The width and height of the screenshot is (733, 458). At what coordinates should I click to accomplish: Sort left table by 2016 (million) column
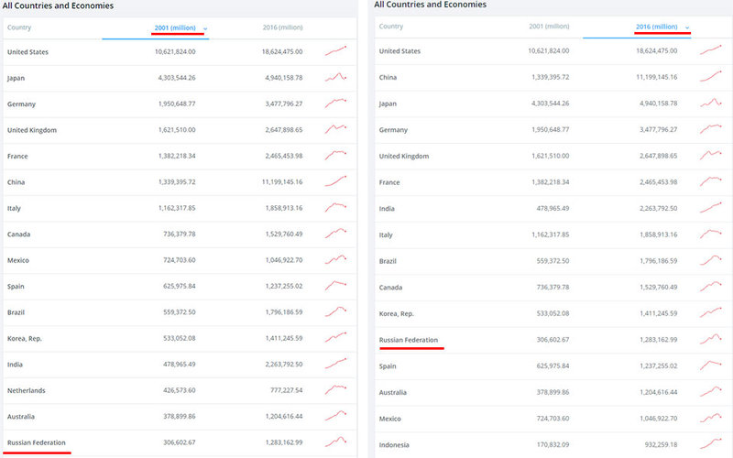(282, 27)
